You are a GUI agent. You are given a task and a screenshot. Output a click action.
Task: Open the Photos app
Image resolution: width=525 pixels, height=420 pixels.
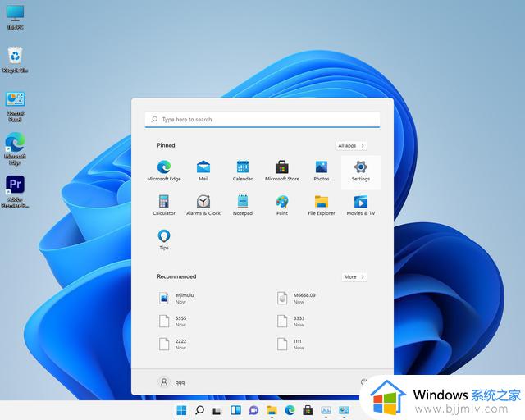pos(322,171)
